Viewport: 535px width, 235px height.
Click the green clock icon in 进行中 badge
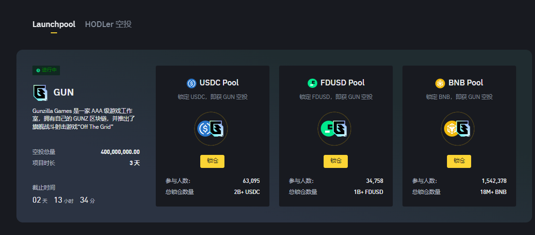click(38, 70)
